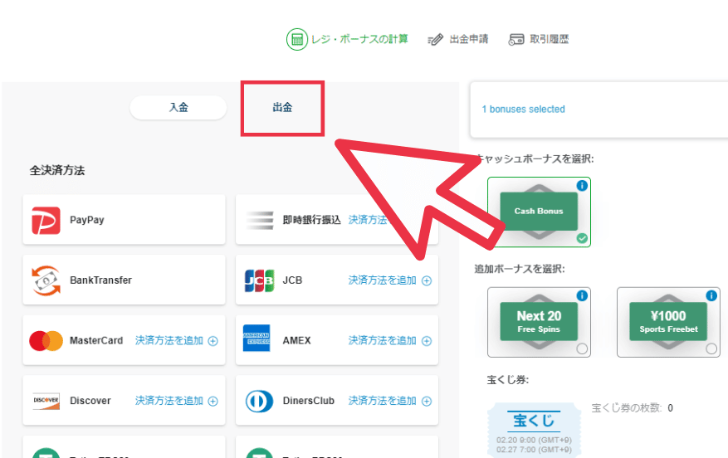Click 決済方法を追加 link for JCB
728x458 pixels.
click(x=382, y=280)
